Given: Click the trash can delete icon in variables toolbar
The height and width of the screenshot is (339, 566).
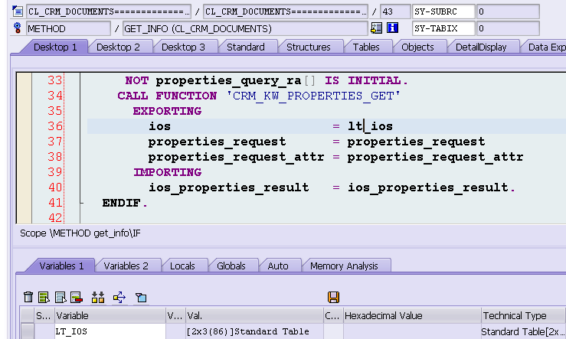Looking at the screenshot, I should 28,297.
